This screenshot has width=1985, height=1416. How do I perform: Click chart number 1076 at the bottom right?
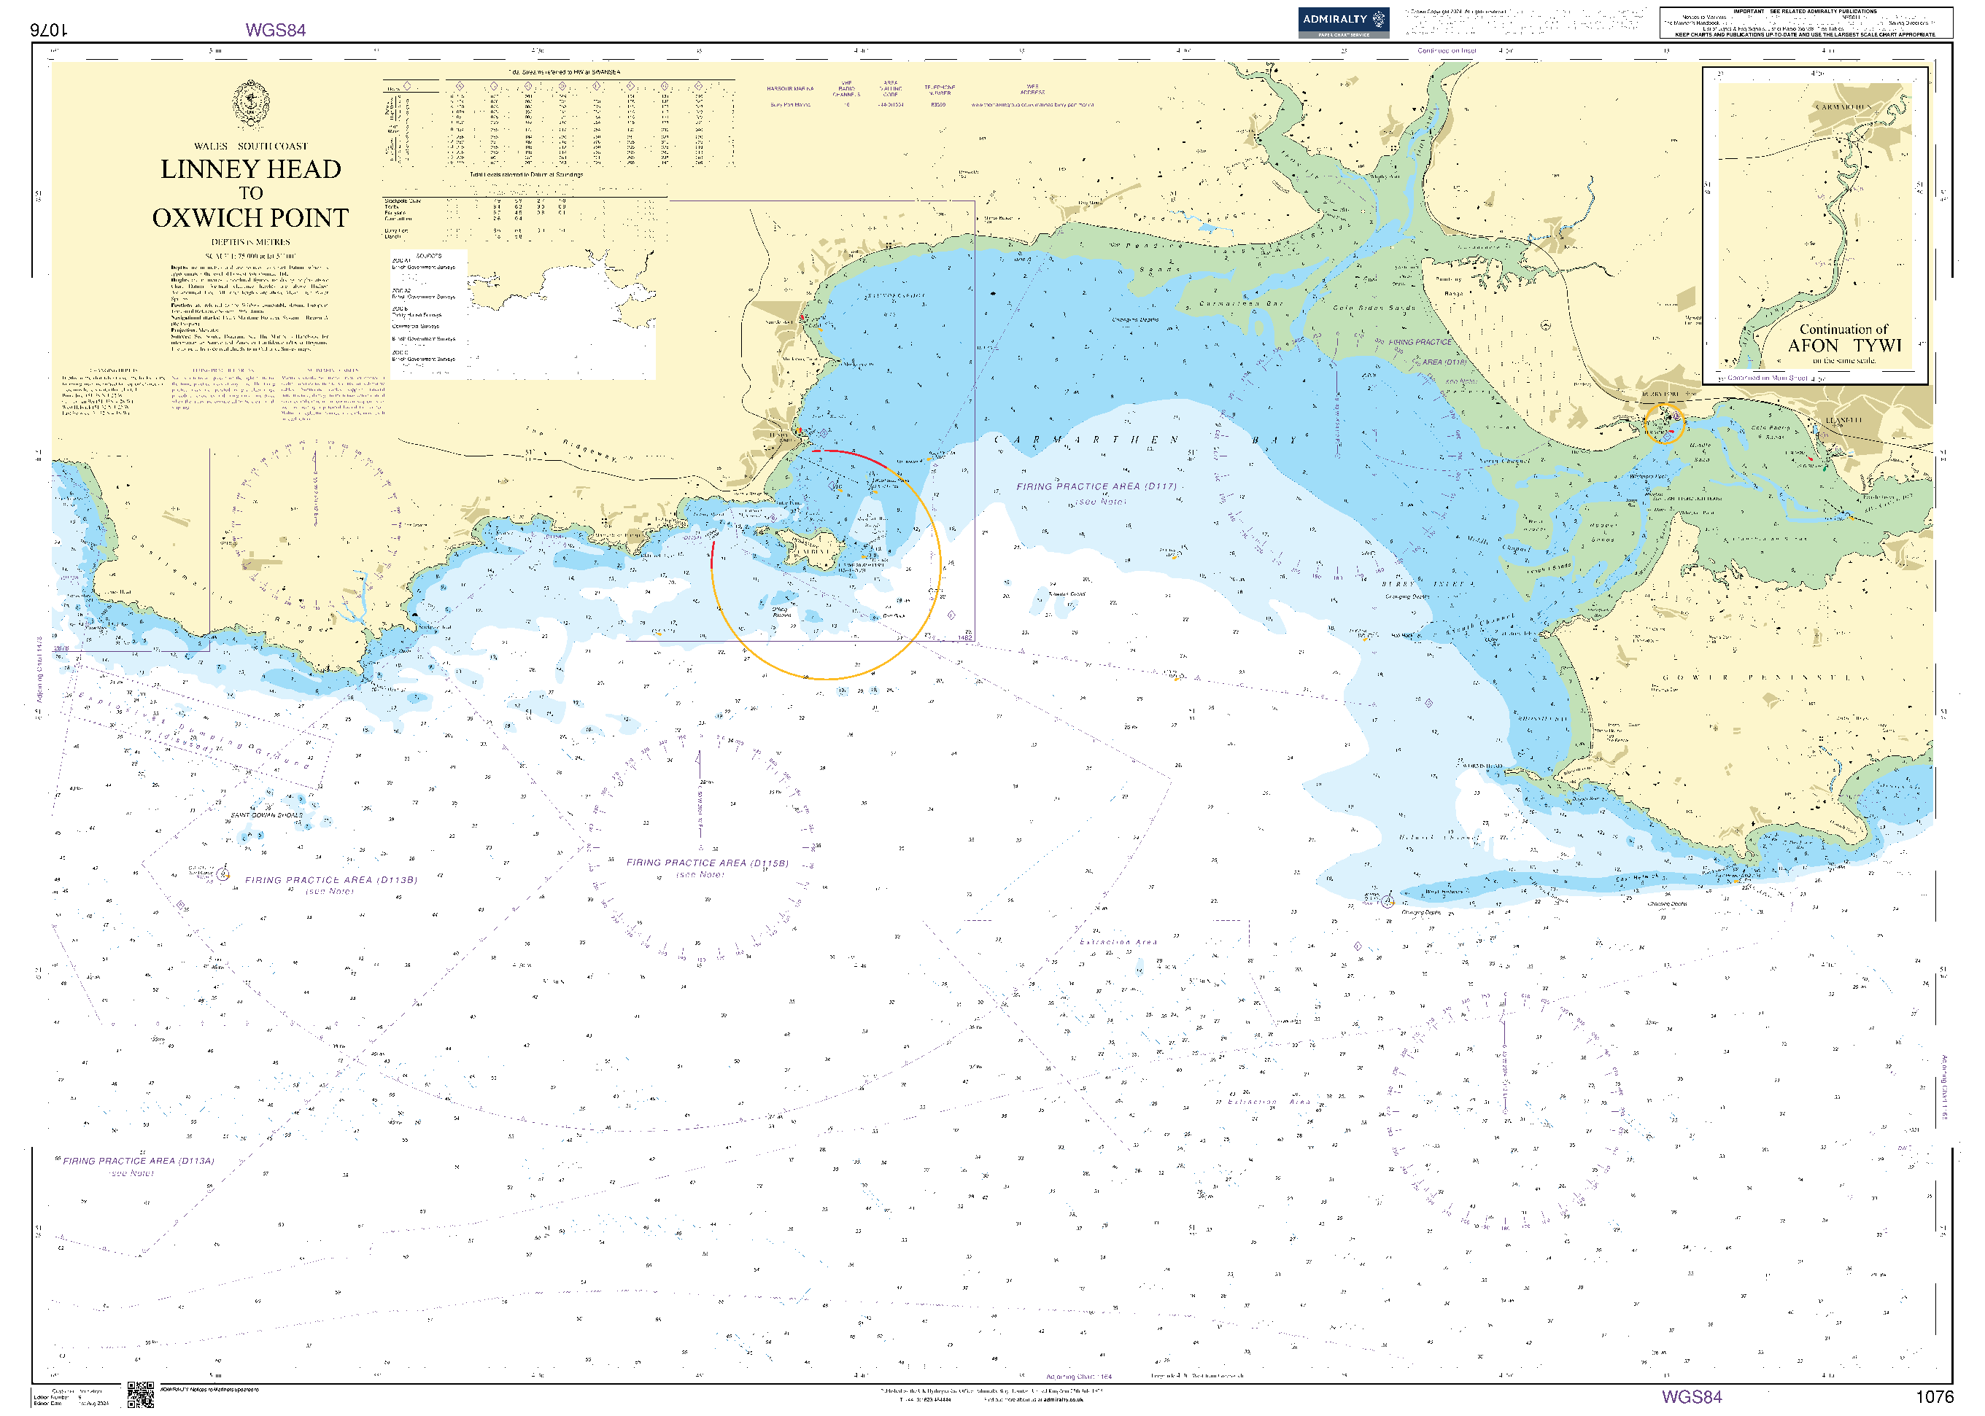(x=1935, y=1397)
